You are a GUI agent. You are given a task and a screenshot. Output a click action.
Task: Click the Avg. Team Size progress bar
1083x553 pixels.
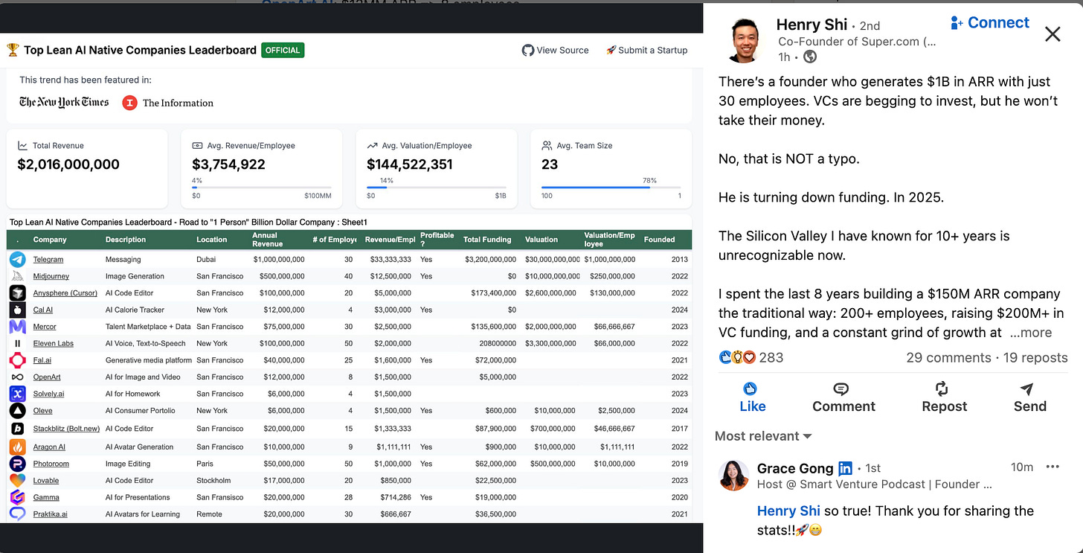611,188
